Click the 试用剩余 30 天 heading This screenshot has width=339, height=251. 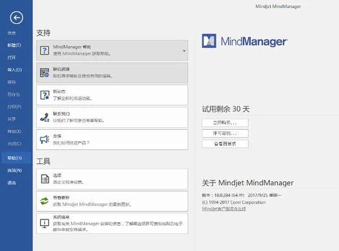coord(225,109)
